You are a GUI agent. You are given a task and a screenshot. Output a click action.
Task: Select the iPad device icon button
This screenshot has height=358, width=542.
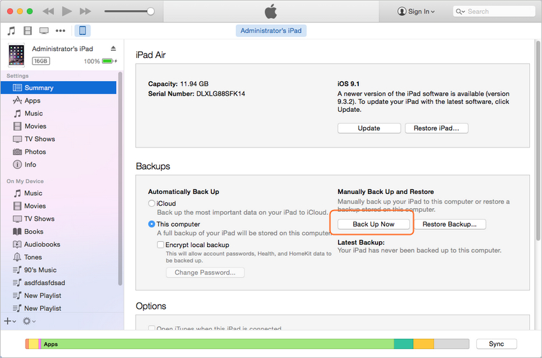click(x=82, y=31)
